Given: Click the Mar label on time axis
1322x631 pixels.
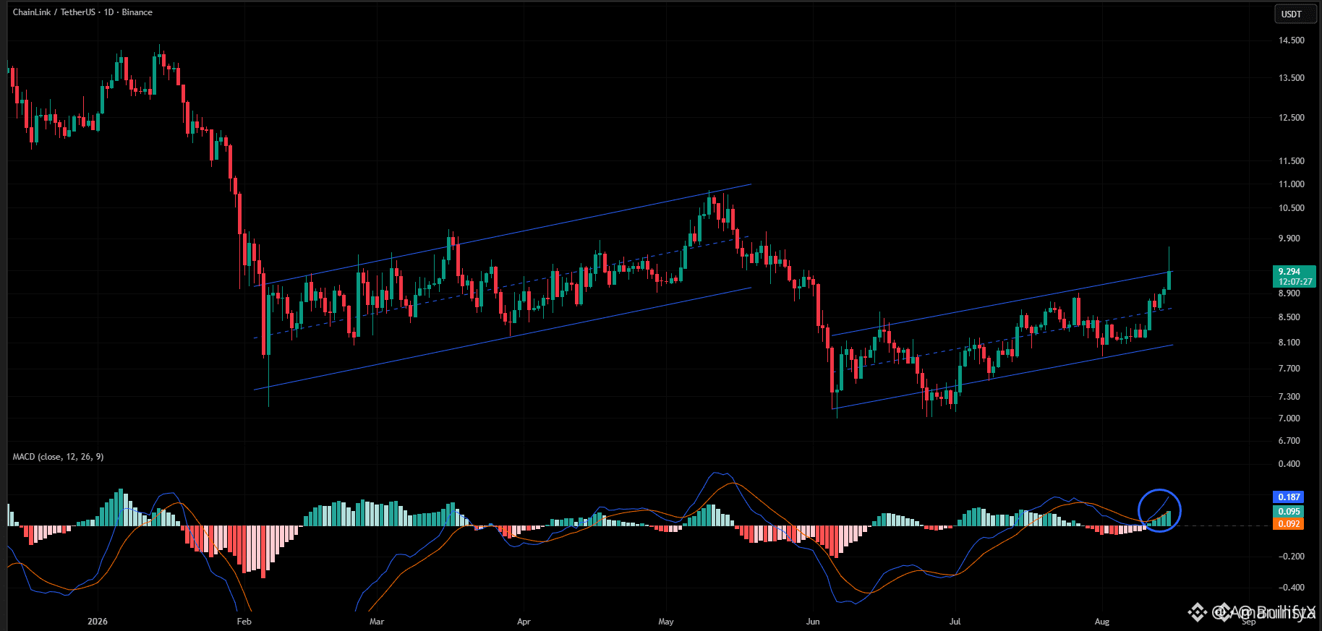Looking at the screenshot, I should tap(377, 622).
